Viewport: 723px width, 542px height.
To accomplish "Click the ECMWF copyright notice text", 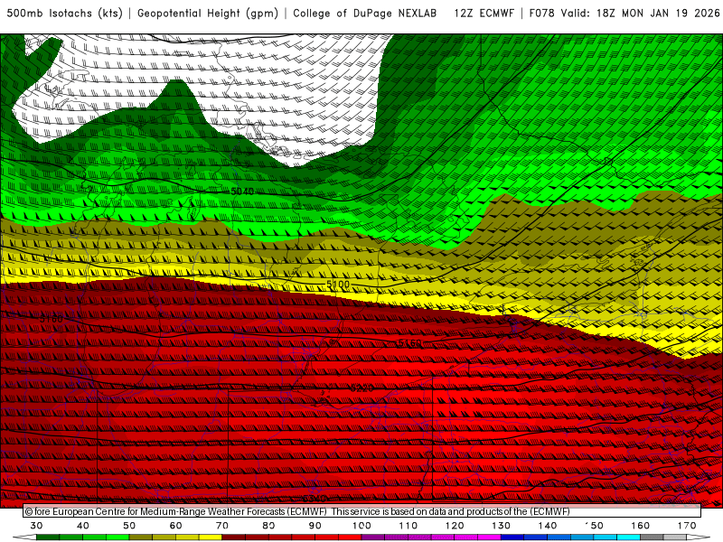I will (297, 511).
